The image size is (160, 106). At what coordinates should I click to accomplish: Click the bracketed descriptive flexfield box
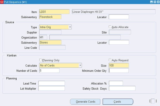tap(153, 101)
